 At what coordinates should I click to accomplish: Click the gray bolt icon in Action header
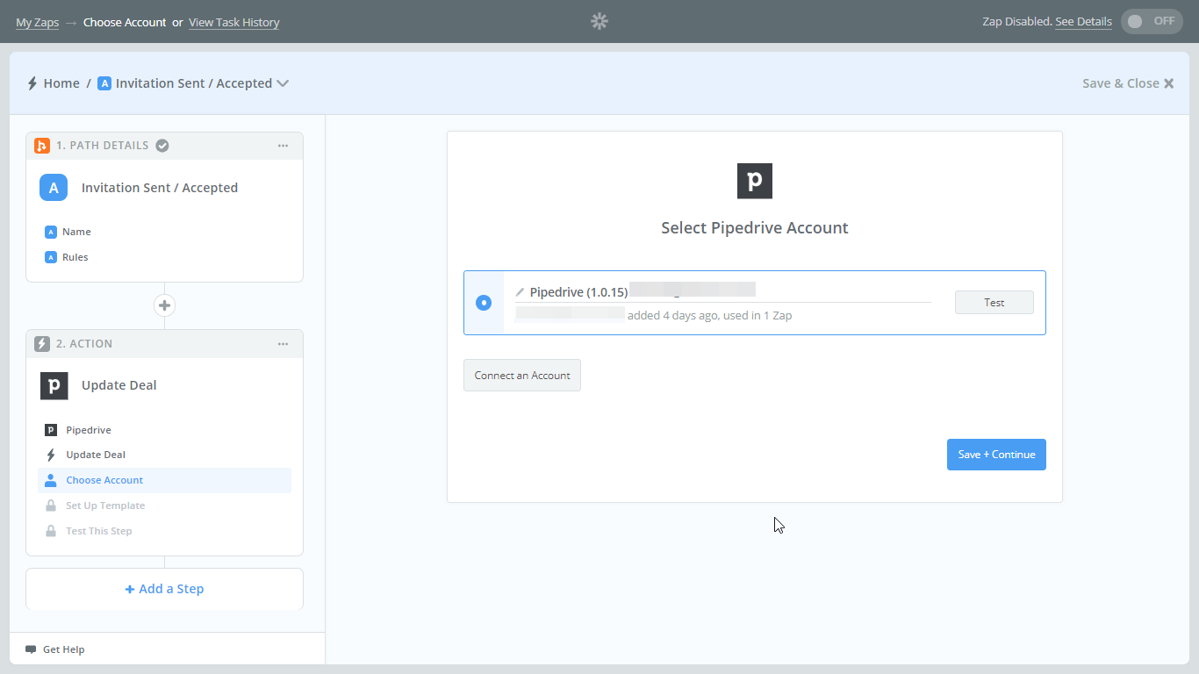click(x=41, y=344)
